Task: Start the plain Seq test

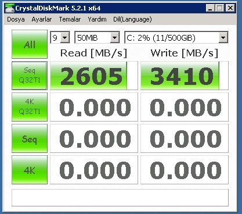Action: [x=30, y=138]
